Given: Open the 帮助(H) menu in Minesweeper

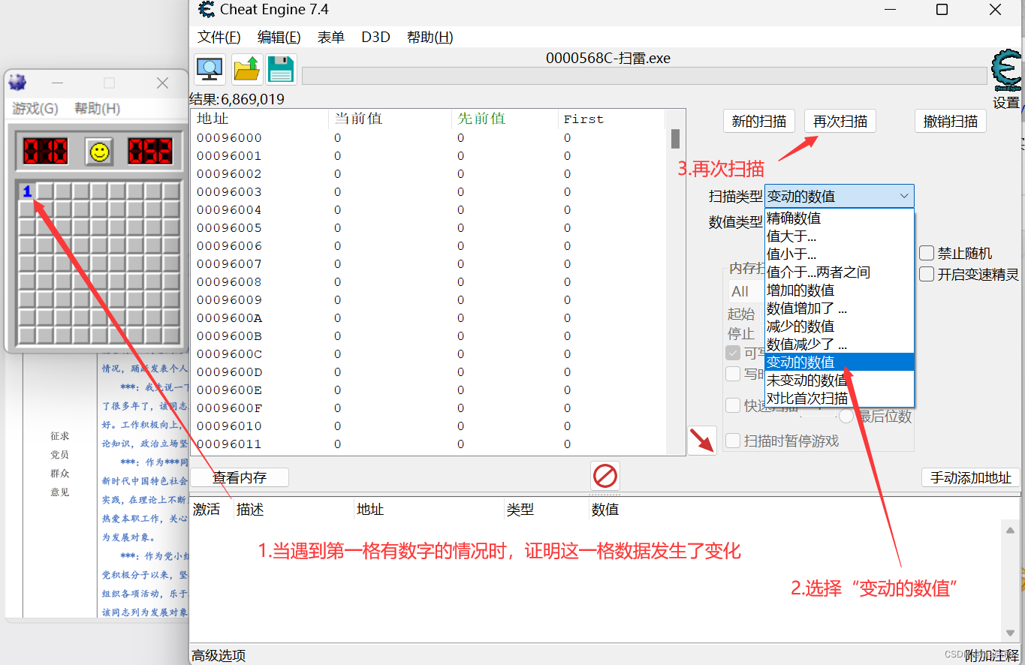Looking at the screenshot, I should coord(98,109).
